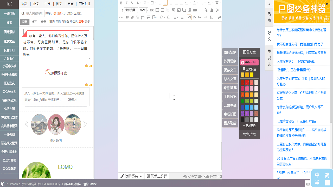Click the 保存文章 button

click(230, 70)
